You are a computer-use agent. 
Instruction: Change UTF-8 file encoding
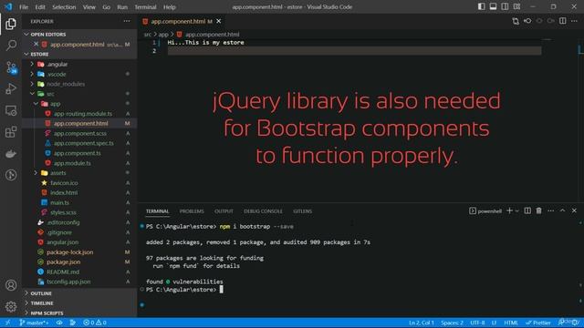[x=477, y=323]
